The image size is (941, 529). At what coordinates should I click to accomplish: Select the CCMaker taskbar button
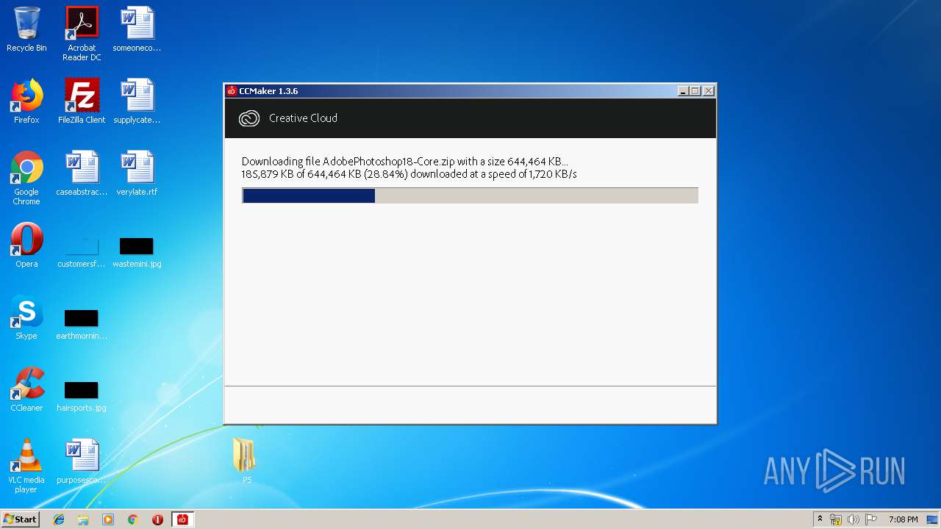click(182, 519)
